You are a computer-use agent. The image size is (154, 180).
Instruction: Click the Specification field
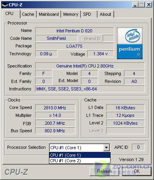[90, 66]
